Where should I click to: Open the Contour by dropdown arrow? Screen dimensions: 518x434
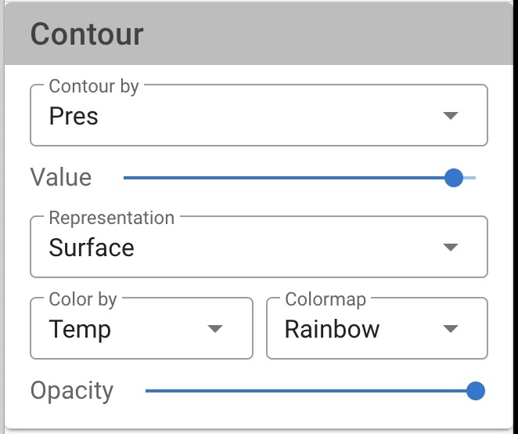click(450, 116)
